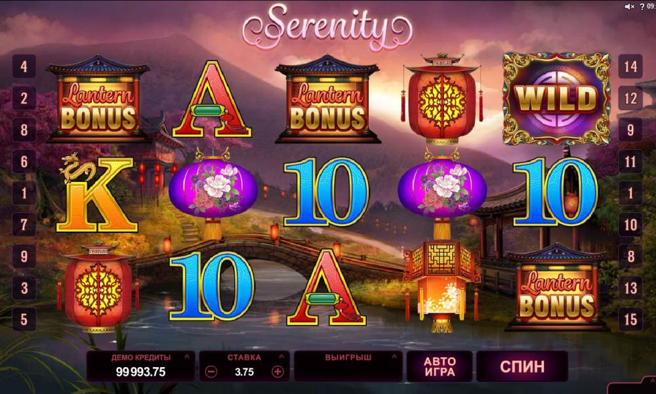Start Авто Игра autoplay
Viewport: 656px width, 394px height.
coord(440,367)
